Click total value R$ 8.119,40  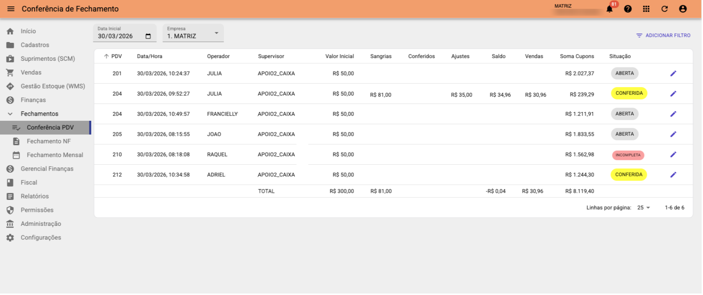(x=580, y=191)
